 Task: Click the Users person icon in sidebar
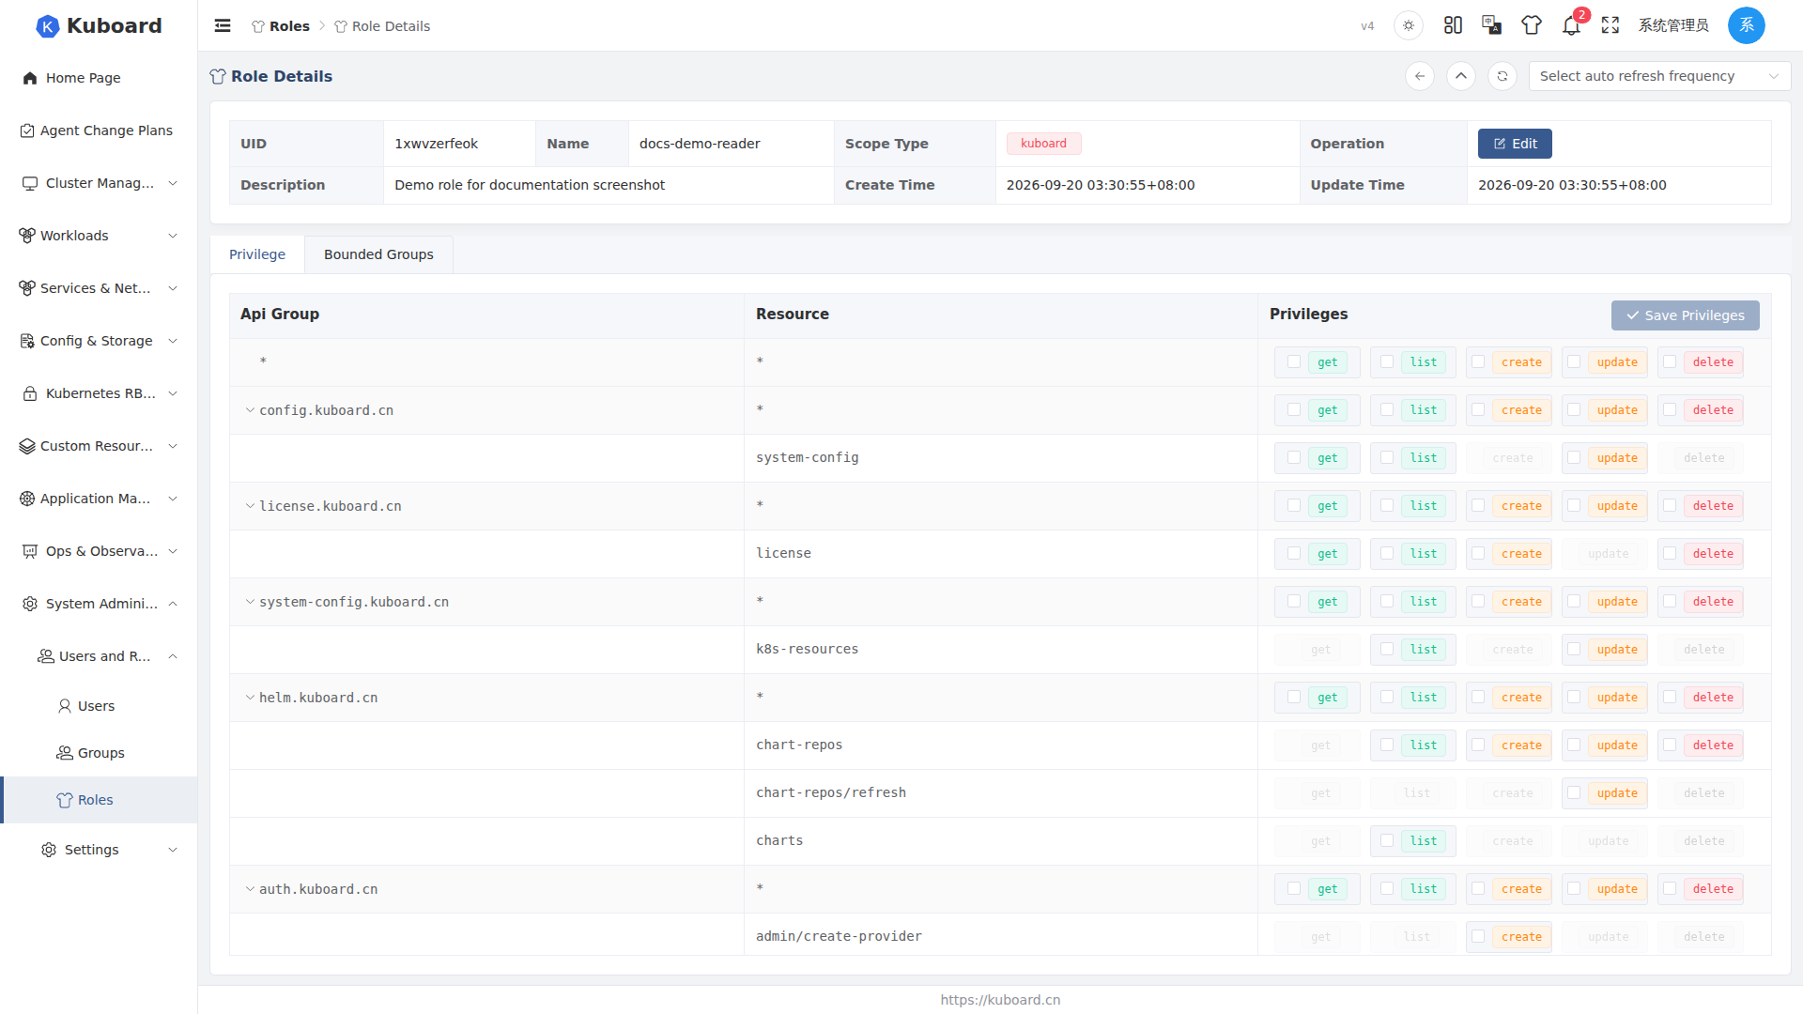click(x=65, y=706)
